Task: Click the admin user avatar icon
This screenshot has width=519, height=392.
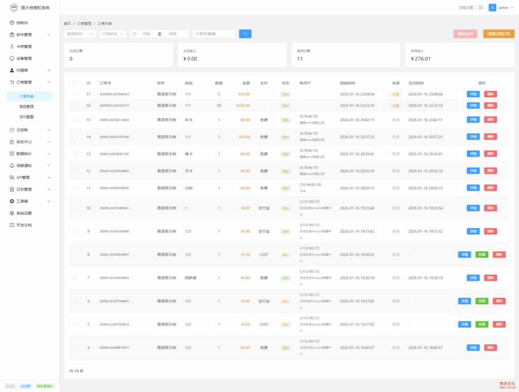Action: coord(492,8)
